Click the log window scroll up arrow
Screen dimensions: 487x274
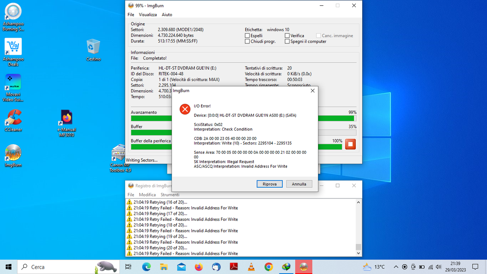tap(358, 202)
